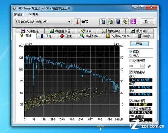Minimize the HD Tune window
The image size is (168, 133).
tap(135, 7)
